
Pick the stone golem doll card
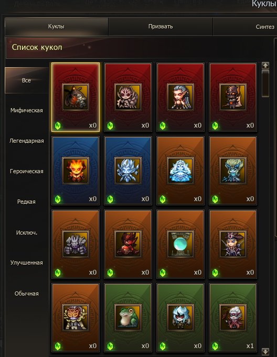[76, 244]
